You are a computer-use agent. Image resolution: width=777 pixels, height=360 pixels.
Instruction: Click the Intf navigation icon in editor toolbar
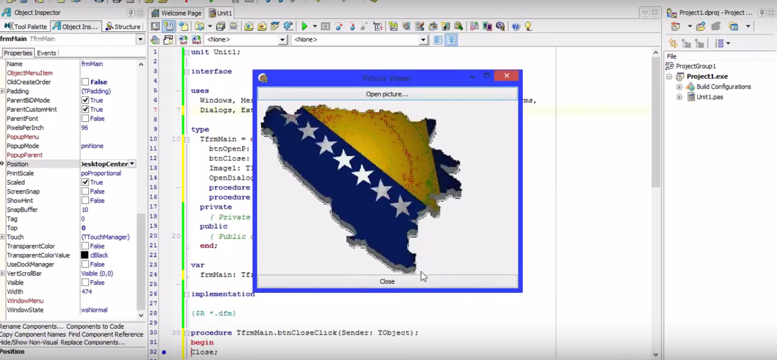[183, 40]
